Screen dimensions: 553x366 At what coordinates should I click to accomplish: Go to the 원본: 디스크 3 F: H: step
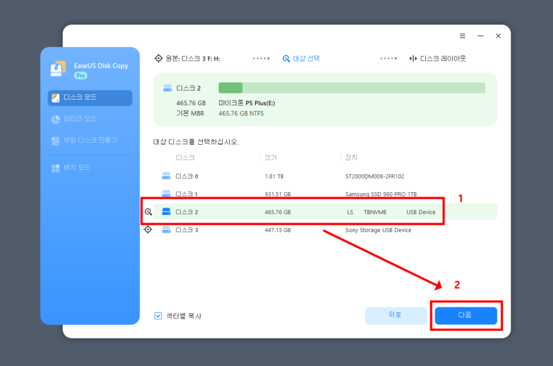tap(192, 58)
